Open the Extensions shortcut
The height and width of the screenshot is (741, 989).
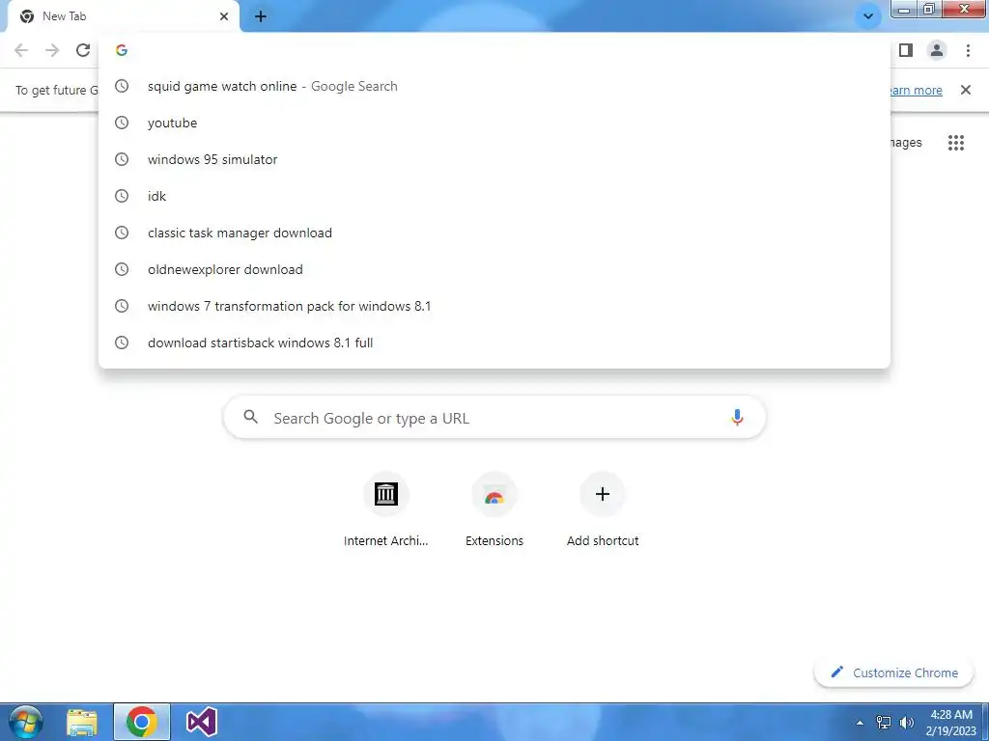(494, 509)
